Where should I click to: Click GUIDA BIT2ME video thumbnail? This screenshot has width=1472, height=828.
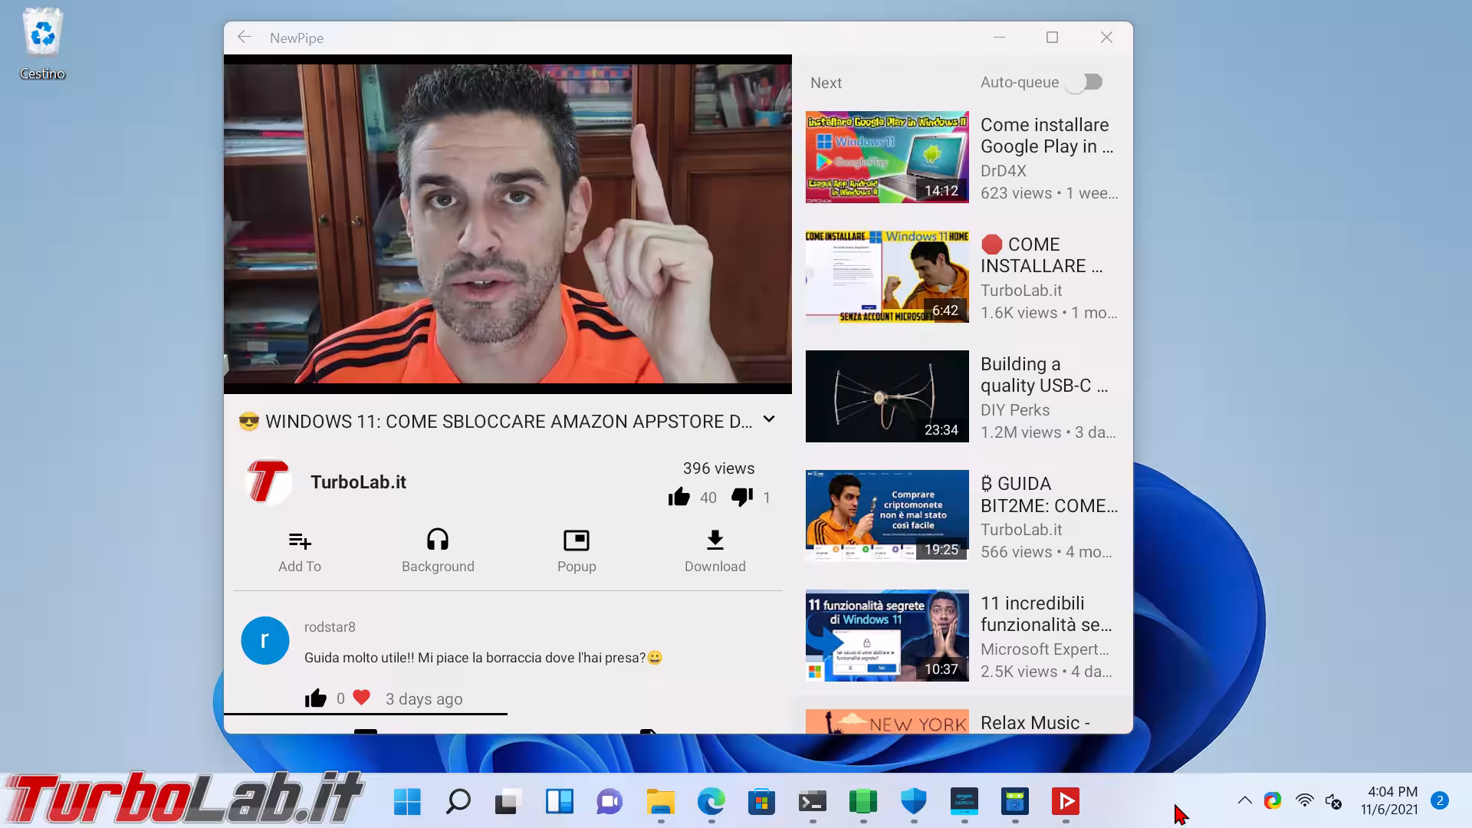click(x=887, y=516)
